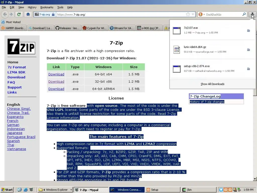Open the Help menu

70,7
